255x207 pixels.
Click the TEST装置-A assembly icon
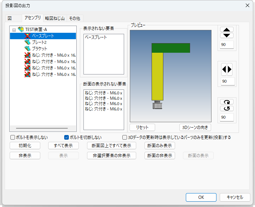21,30
